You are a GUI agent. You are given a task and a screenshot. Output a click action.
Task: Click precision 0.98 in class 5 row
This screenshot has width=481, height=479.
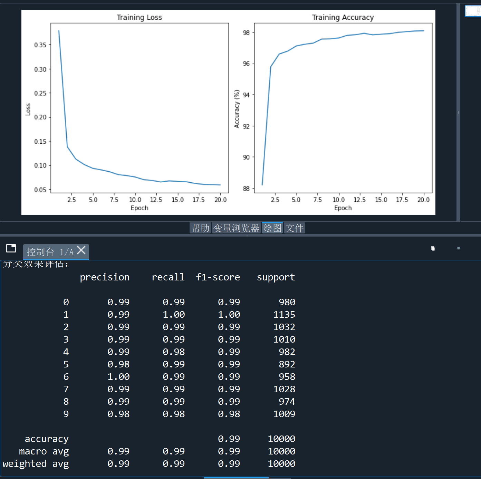(x=118, y=364)
